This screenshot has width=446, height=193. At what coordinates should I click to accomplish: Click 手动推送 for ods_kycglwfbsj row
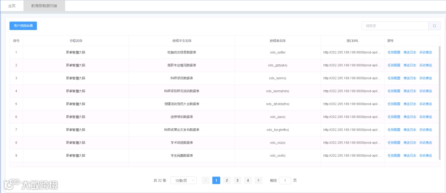click(x=425, y=130)
